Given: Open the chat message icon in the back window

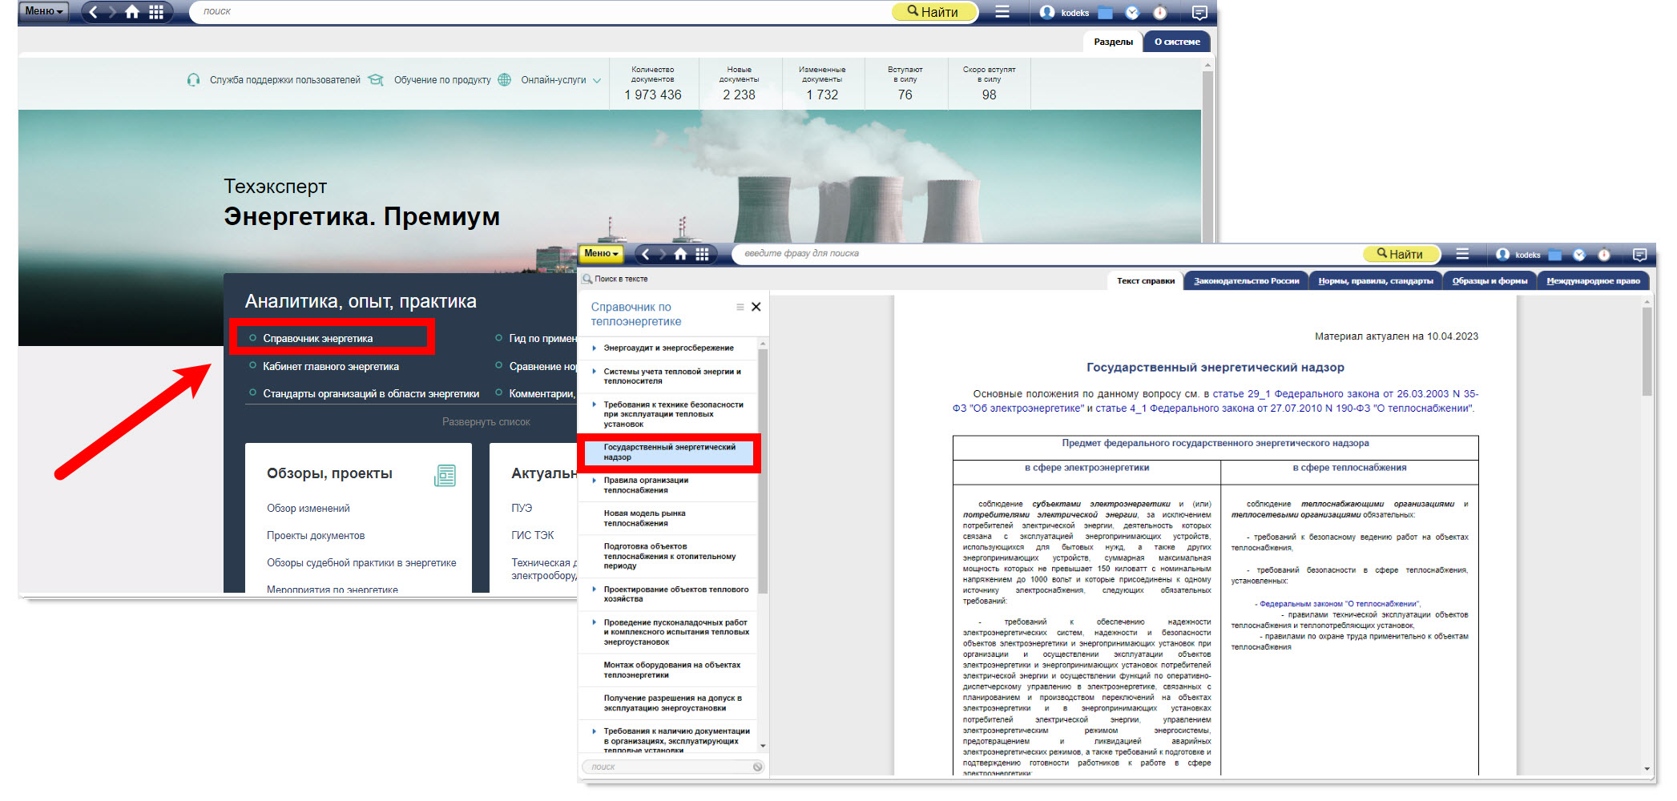Looking at the screenshot, I should click(x=1199, y=13).
